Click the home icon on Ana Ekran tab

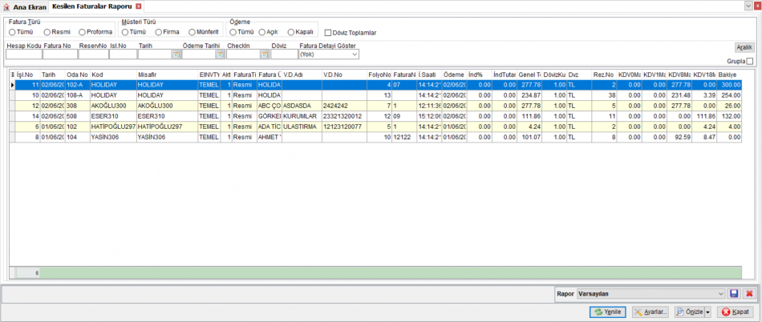6,6
